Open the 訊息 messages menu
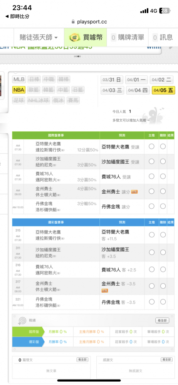Viewport: 178px width, 385px height. coord(163,38)
